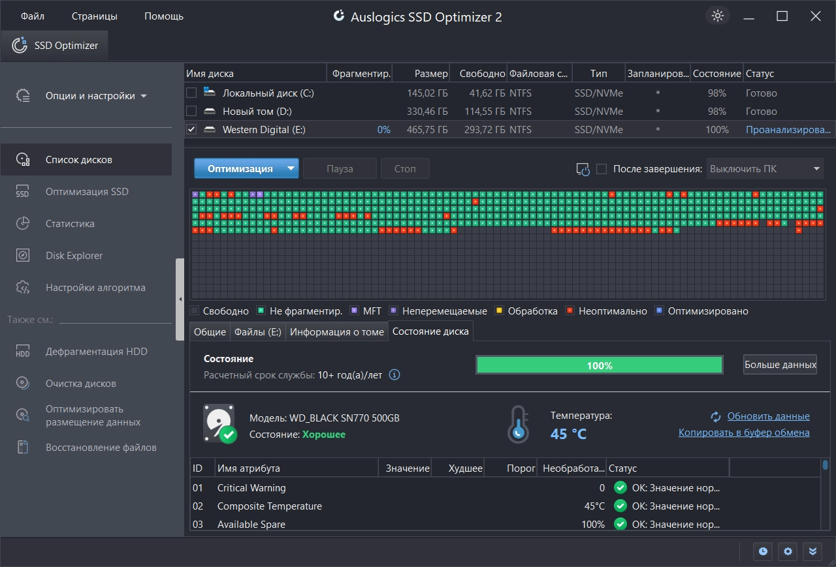Open the scheduler clock icon in status bar

coord(763,551)
